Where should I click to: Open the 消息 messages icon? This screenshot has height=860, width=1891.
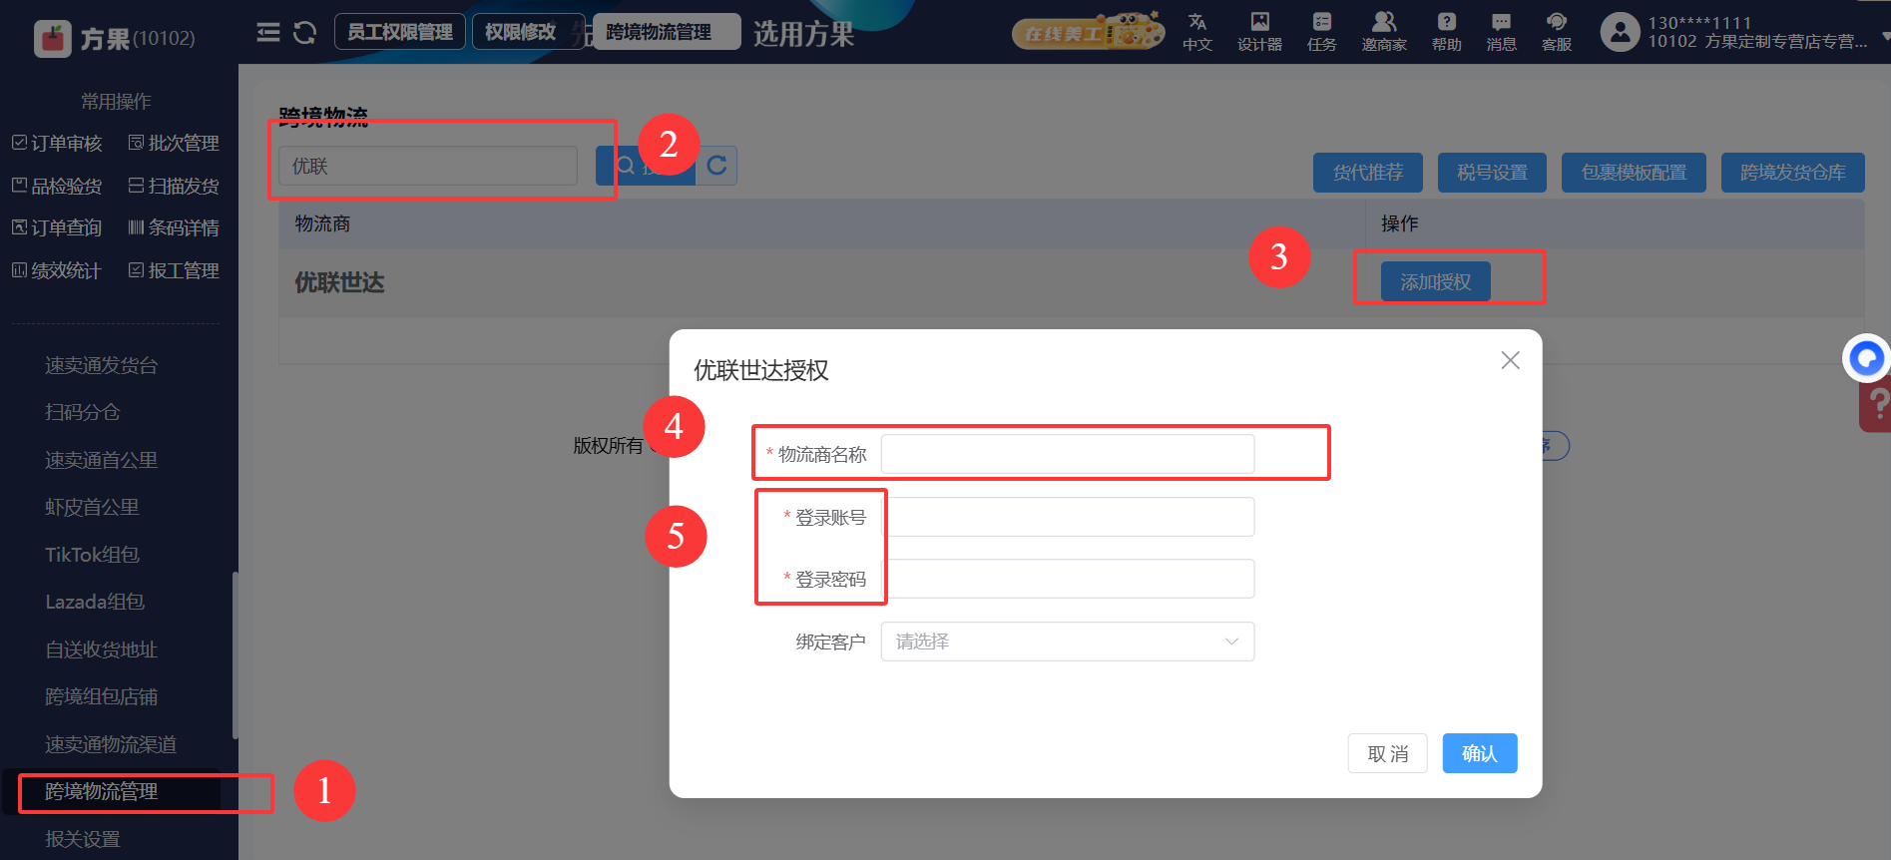click(1502, 32)
